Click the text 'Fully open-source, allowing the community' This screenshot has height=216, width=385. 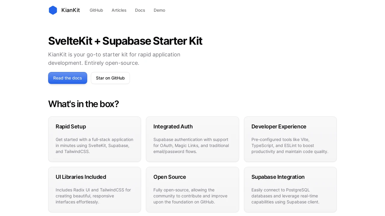[x=190, y=196]
